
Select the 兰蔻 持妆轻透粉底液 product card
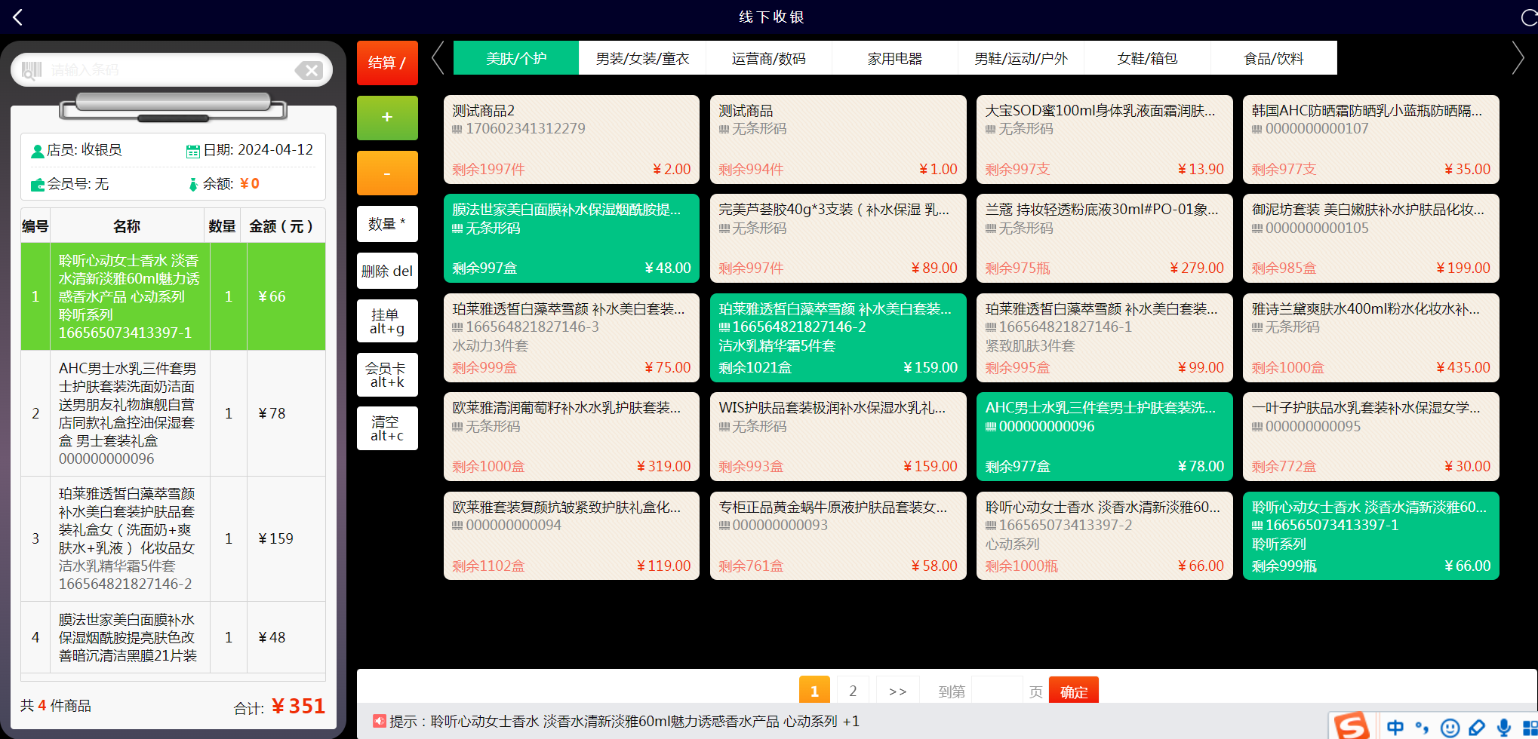[x=1104, y=238]
